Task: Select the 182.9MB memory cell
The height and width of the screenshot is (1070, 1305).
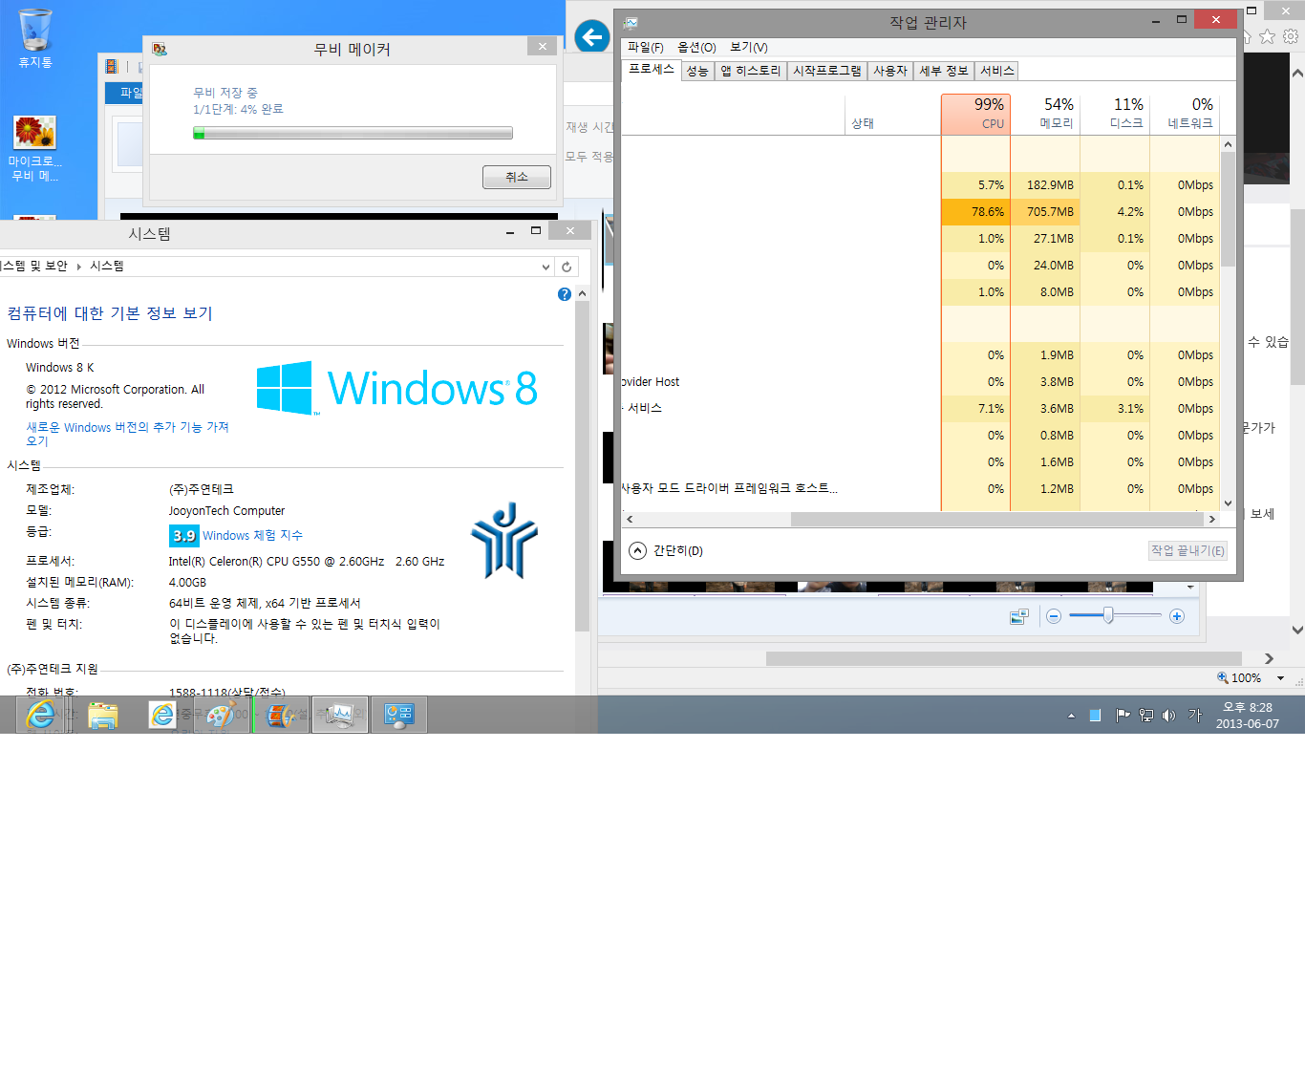Action: coord(1045,185)
